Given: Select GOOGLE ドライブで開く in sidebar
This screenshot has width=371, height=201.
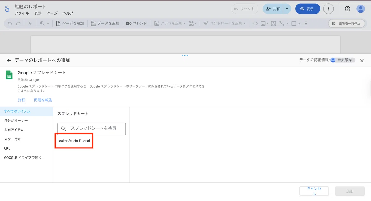Looking at the screenshot, I should coord(27,158).
